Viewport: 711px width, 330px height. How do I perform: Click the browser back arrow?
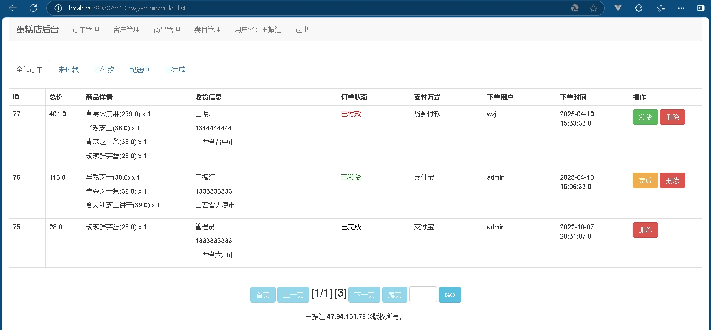point(13,8)
